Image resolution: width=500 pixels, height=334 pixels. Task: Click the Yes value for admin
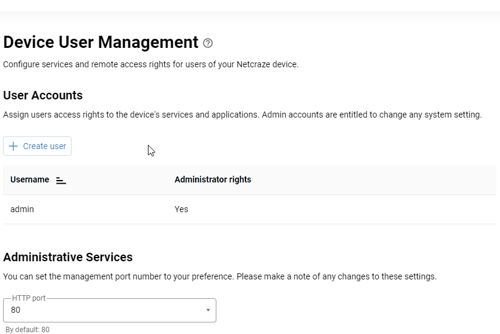pyautogui.click(x=181, y=209)
